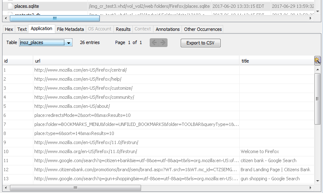
Task: Click the bottom horizontal scrollbar thumb
Action: point(75,188)
